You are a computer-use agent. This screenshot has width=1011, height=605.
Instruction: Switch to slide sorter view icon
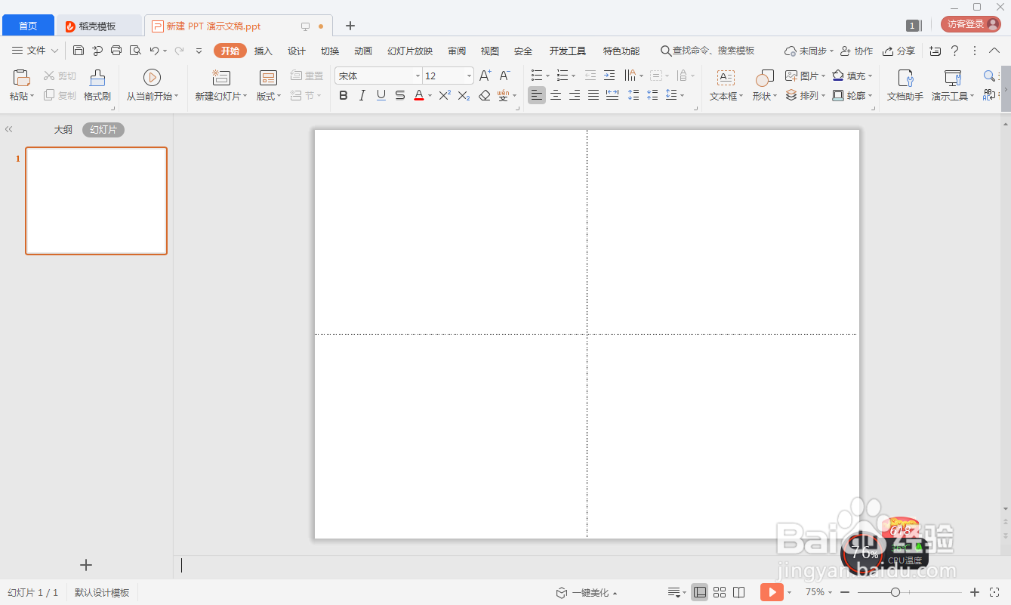click(720, 592)
